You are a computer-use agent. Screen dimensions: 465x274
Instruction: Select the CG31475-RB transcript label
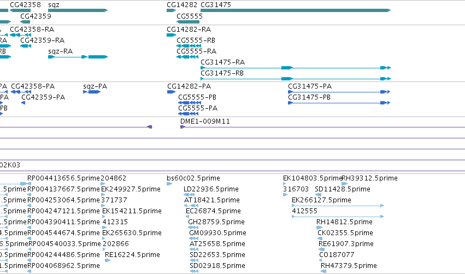(x=222, y=73)
